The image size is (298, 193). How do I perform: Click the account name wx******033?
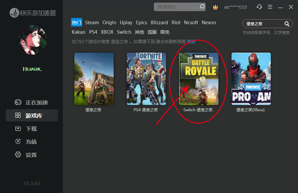tap(235, 7)
